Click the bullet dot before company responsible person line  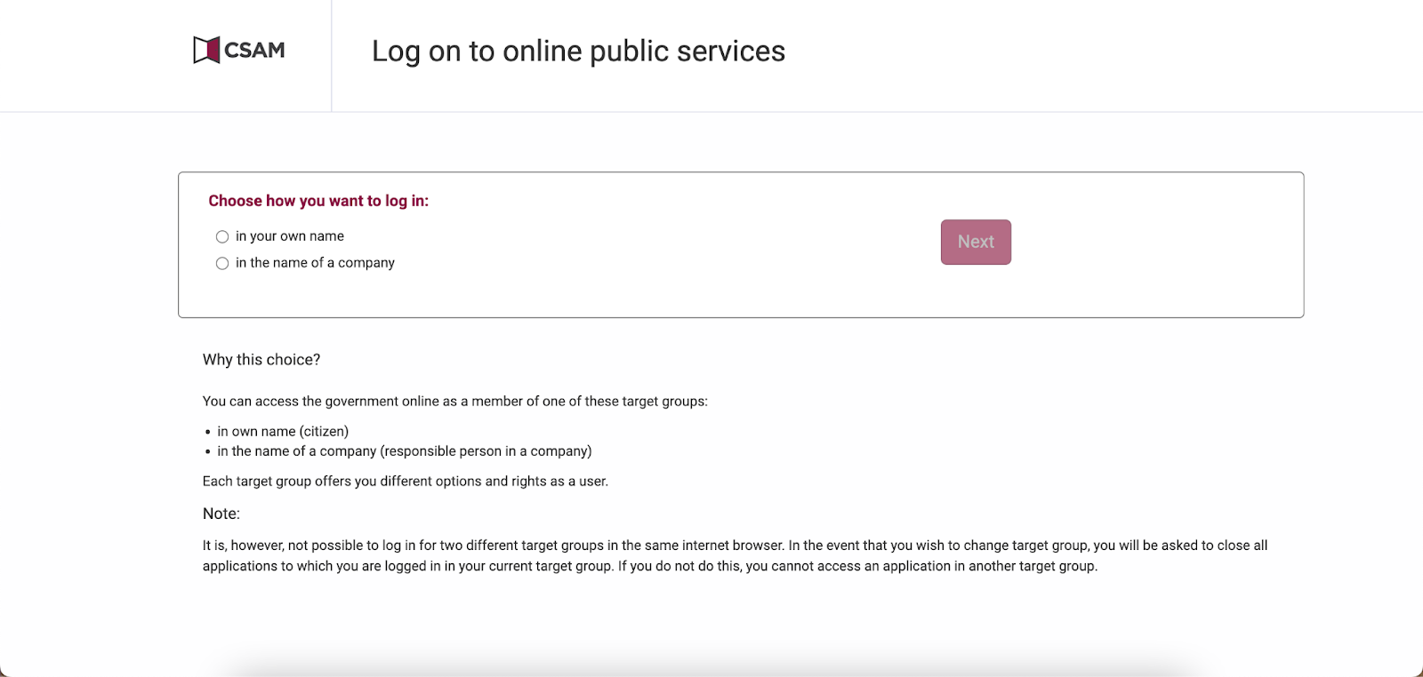[208, 451]
